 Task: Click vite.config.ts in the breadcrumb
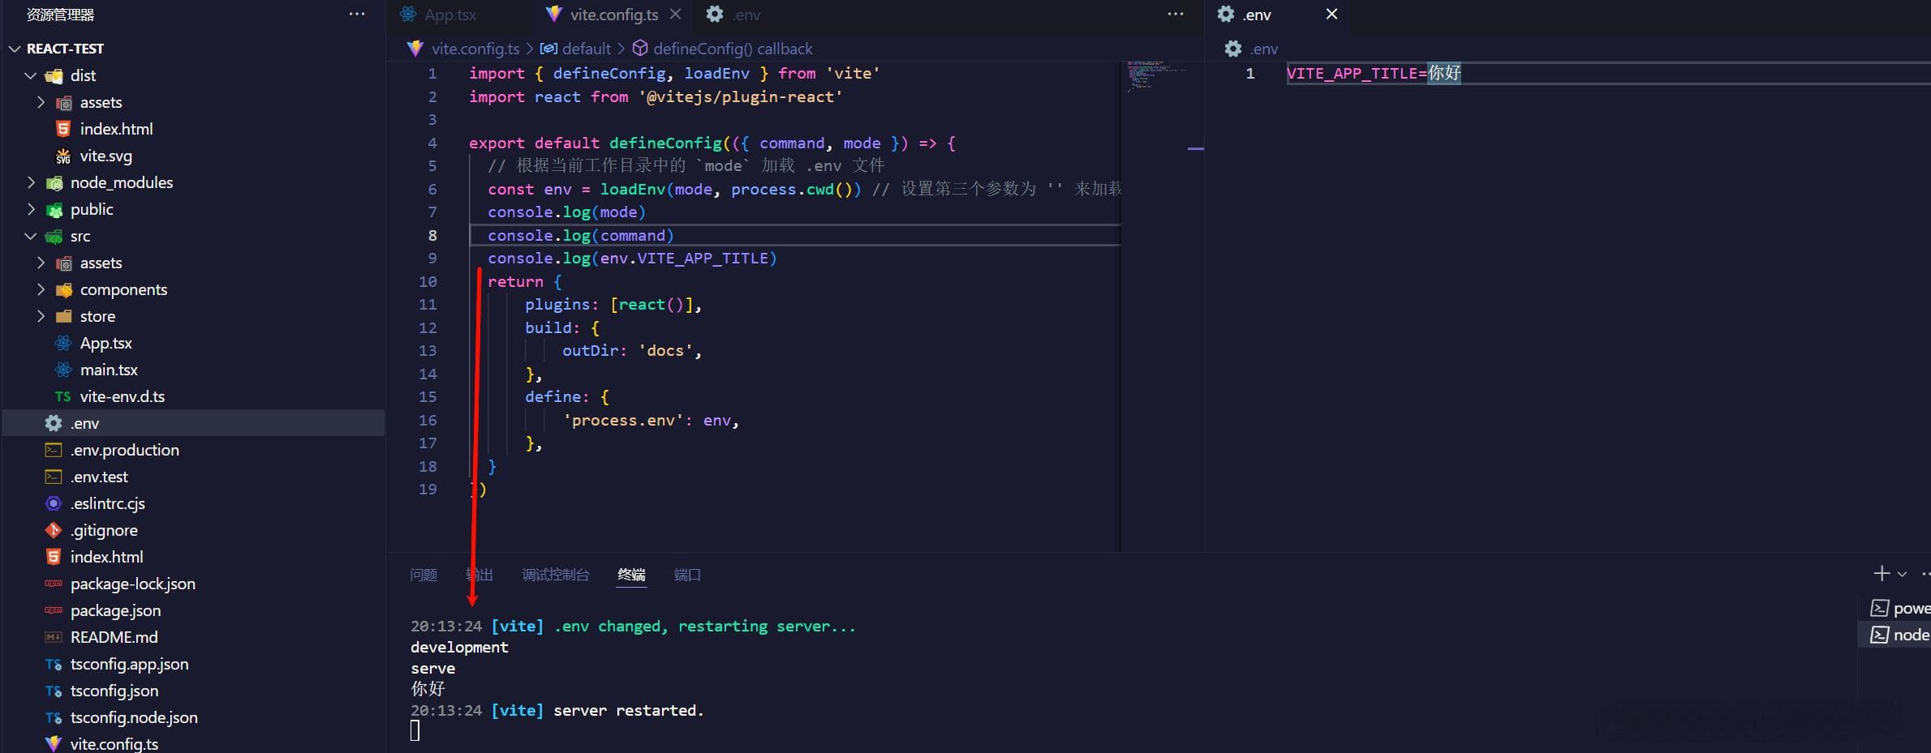coord(475,49)
